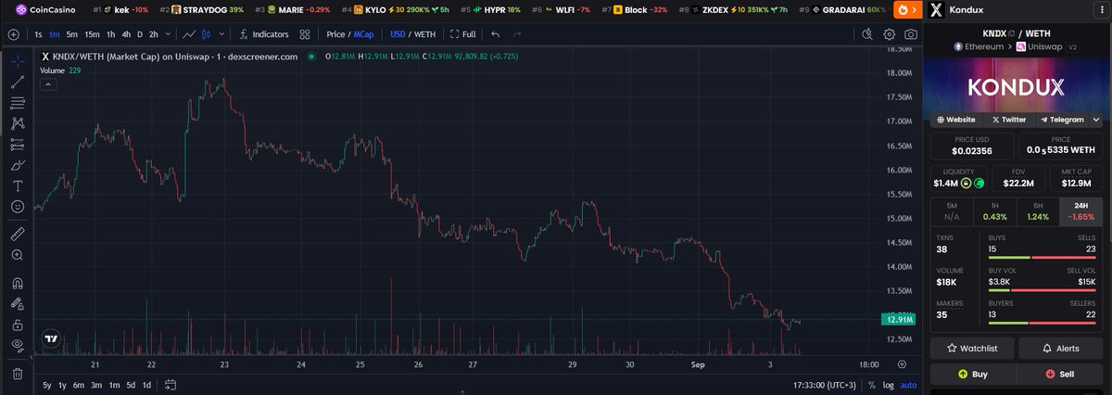Screen dimensions: 1112x395
Task: Open chart settings gear
Action: (890, 34)
